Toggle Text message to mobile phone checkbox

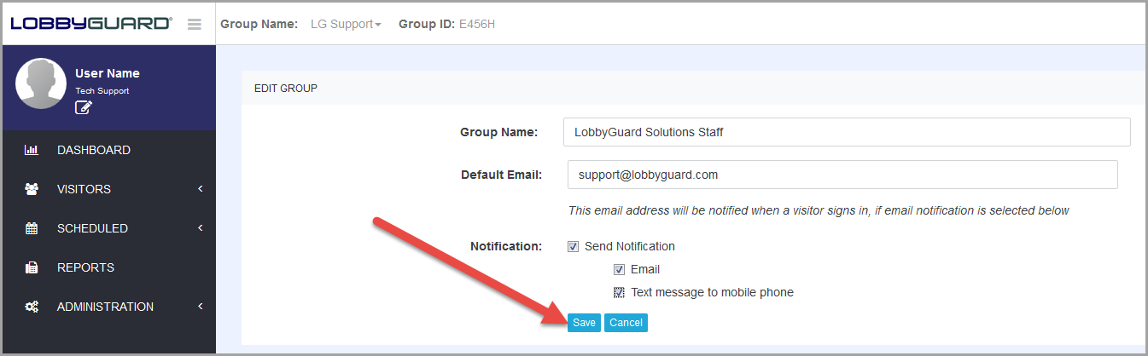620,293
